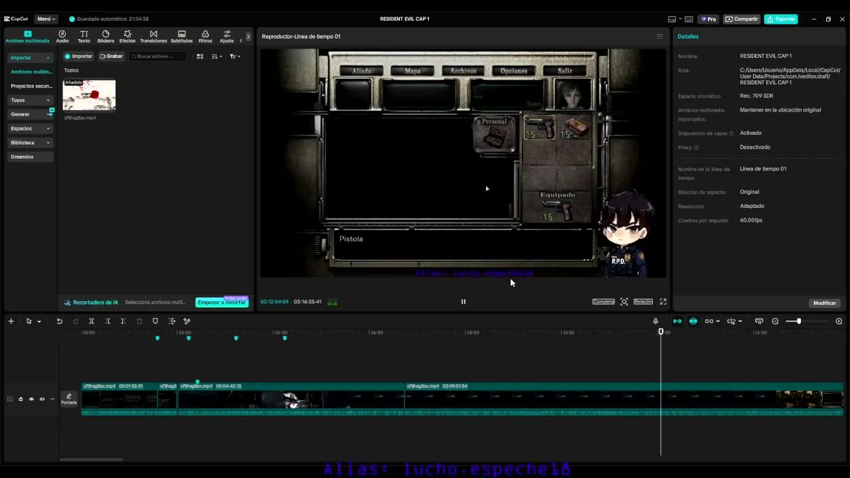Open the media filter dropdown
This screenshot has height=478, width=850.
tap(234, 56)
